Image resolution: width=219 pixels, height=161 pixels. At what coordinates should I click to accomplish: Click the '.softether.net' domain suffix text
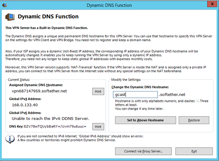[x=172, y=95]
